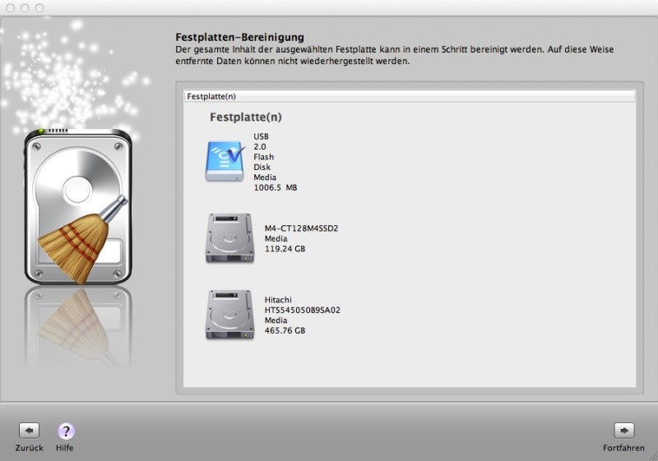The width and height of the screenshot is (658, 461).
Task: Click the 465.76 GB size value
Action: (285, 330)
